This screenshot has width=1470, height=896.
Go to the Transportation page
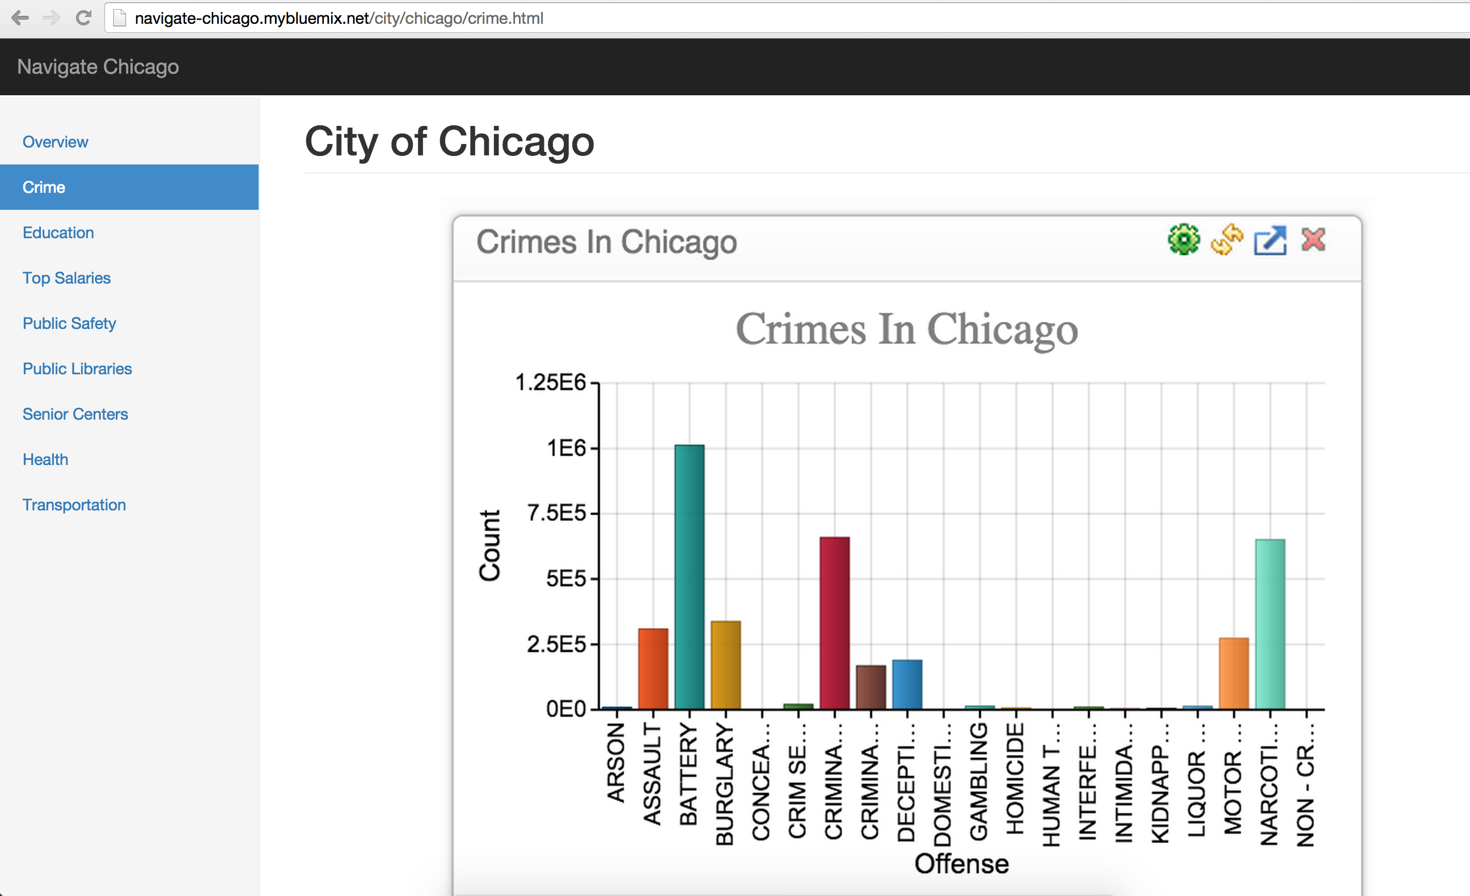(74, 505)
